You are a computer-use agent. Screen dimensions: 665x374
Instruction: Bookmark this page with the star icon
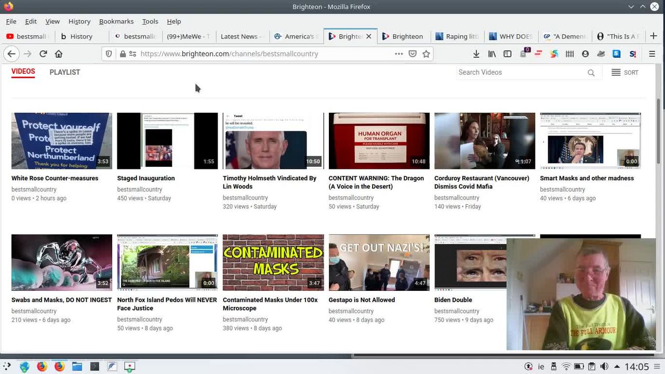tap(426, 54)
